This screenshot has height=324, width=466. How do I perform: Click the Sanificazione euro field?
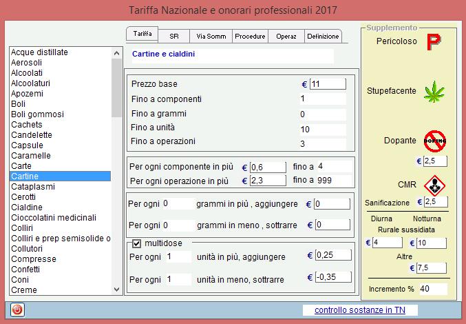click(x=436, y=202)
